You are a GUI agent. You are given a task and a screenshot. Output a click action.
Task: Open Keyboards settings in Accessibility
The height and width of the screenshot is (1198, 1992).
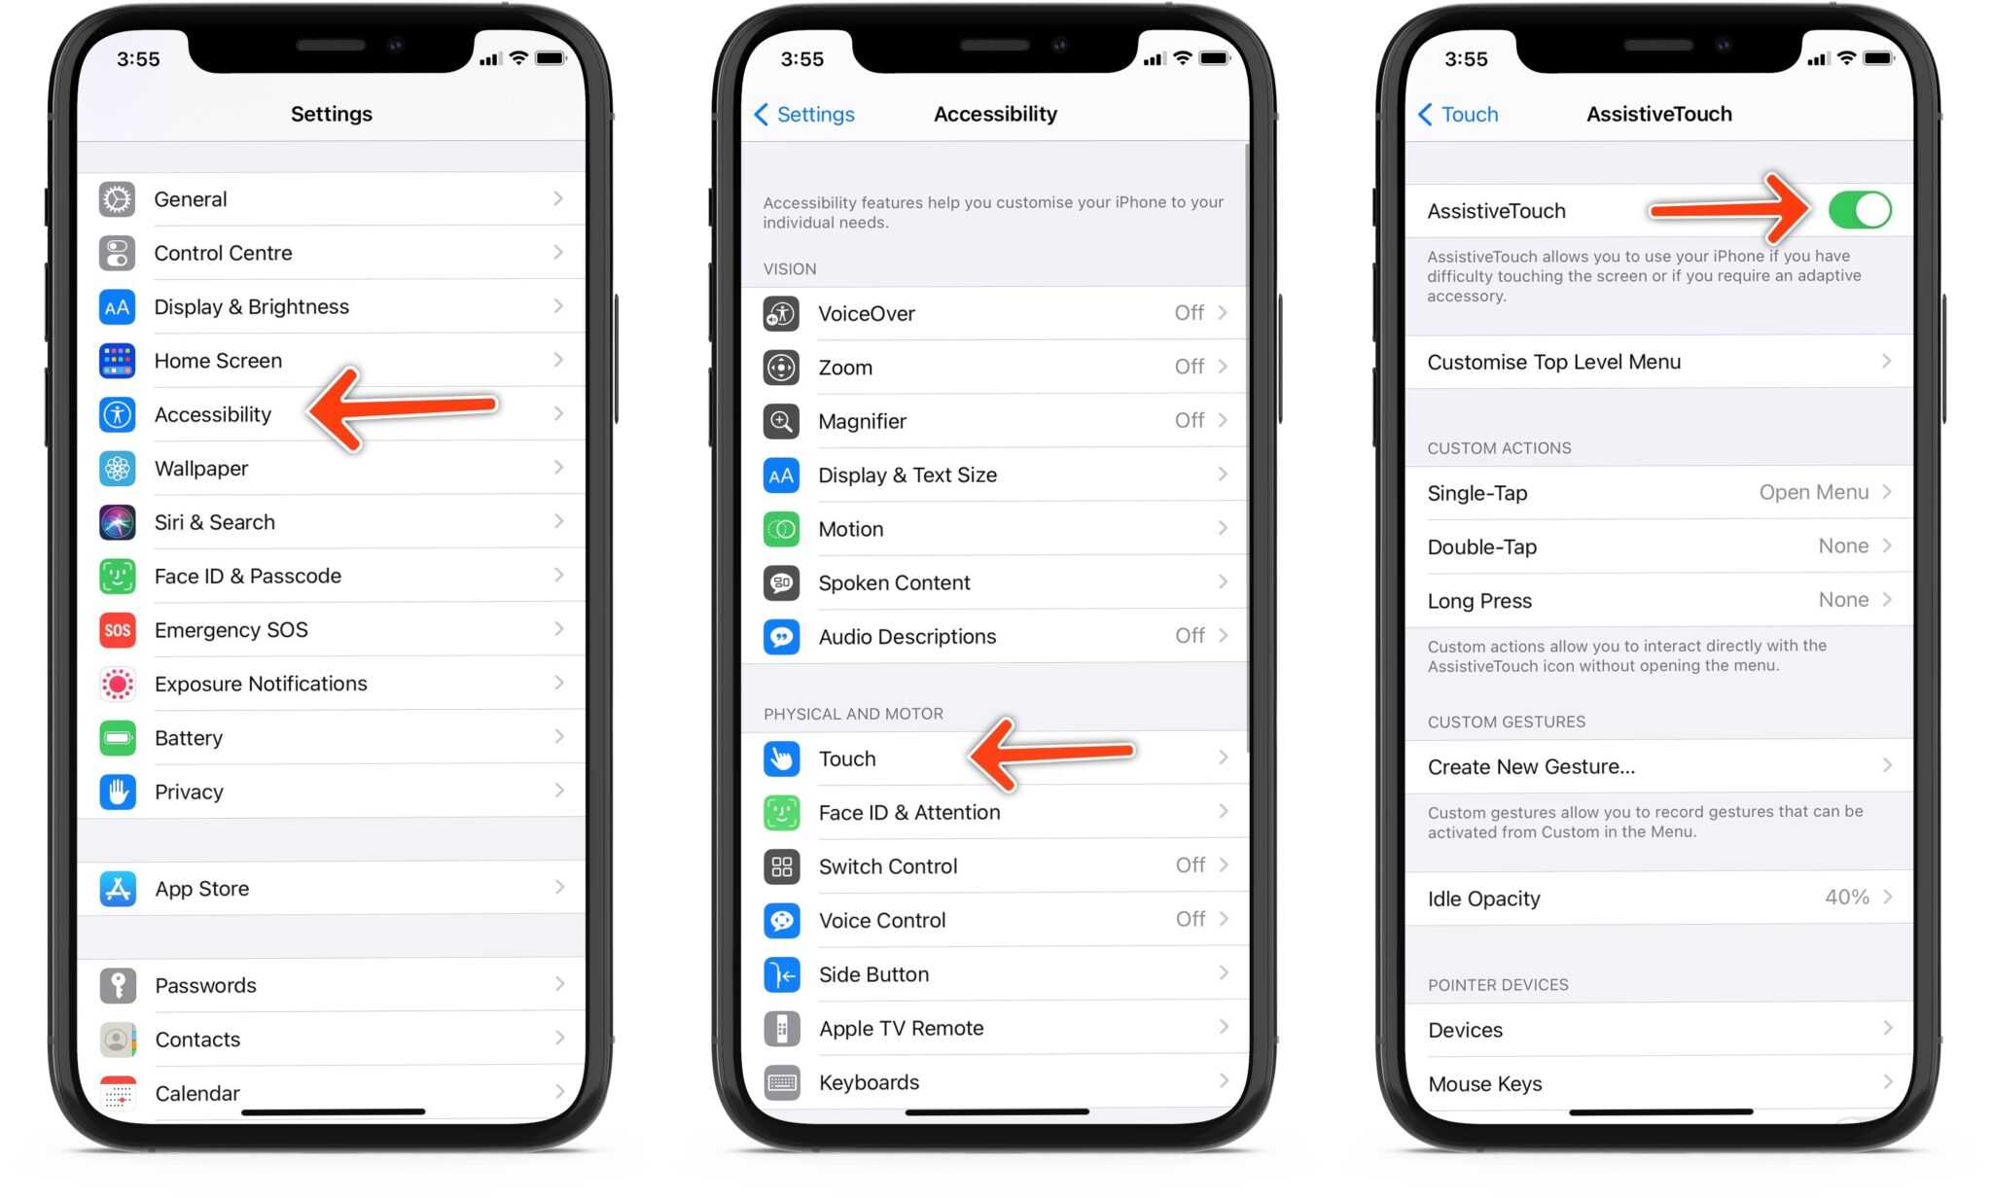[x=996, y=1081]
